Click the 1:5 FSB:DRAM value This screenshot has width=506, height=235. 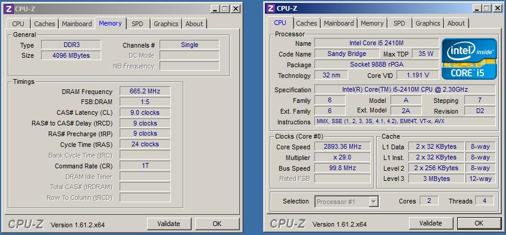(145, 102)
